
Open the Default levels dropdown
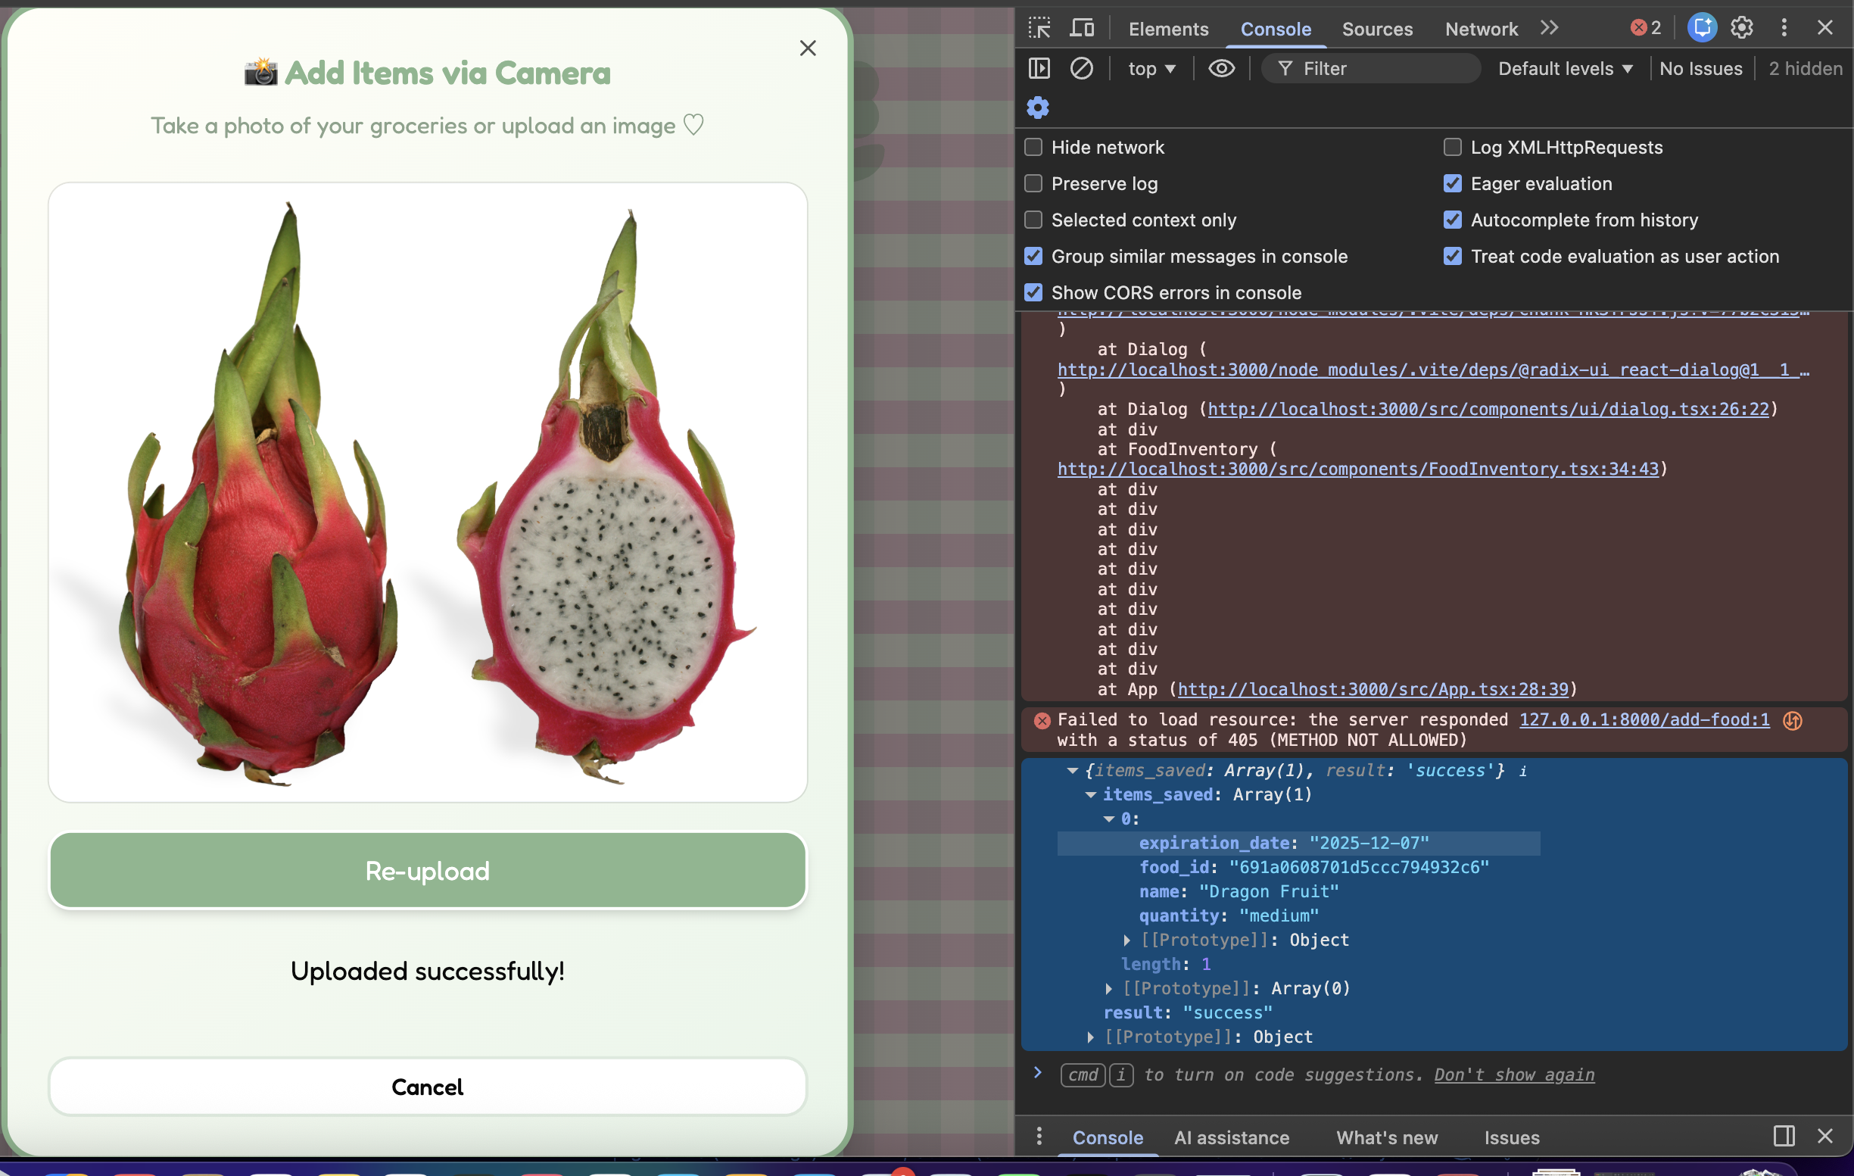point(1565,69)
